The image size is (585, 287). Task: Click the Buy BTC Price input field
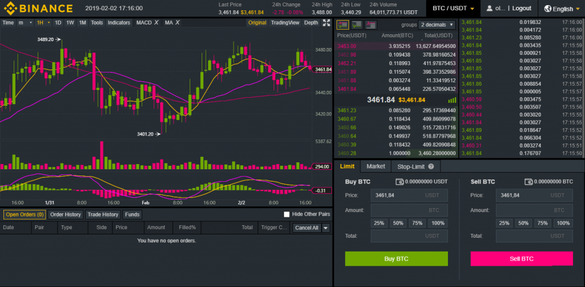409,195
